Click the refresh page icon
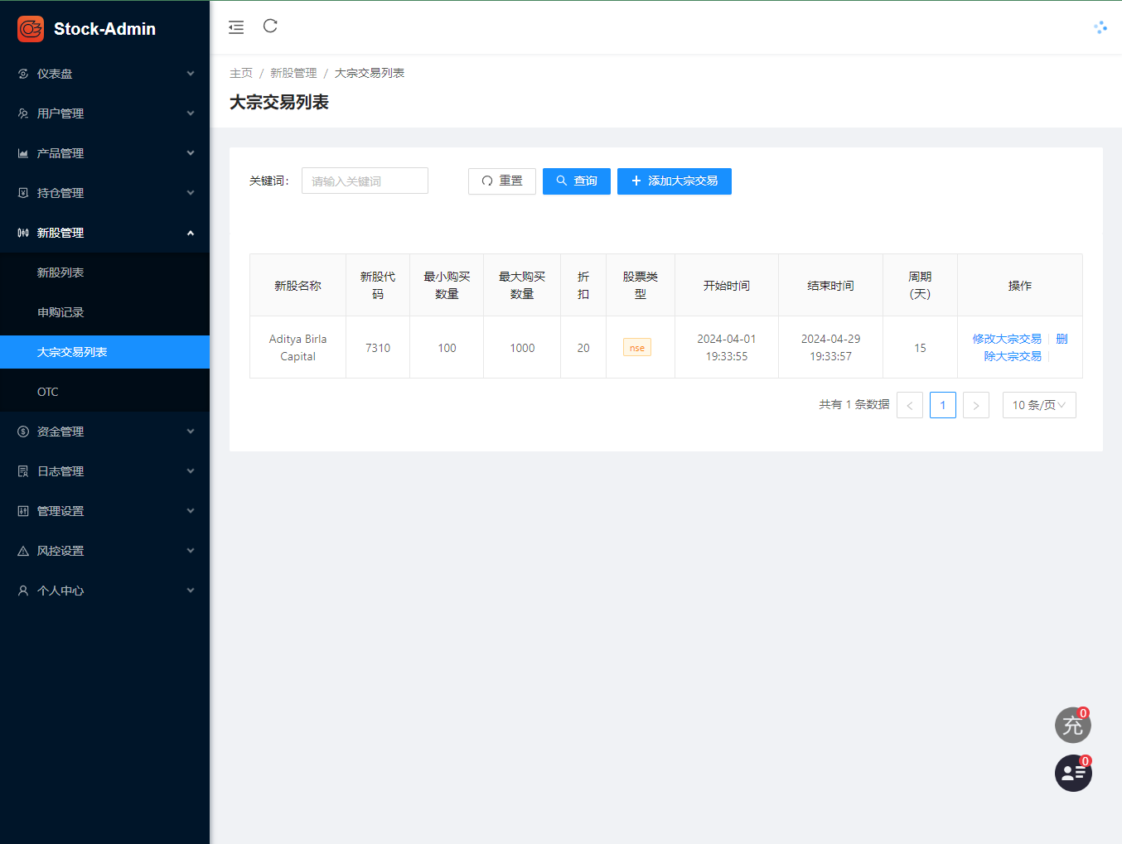 click(270, 27)
